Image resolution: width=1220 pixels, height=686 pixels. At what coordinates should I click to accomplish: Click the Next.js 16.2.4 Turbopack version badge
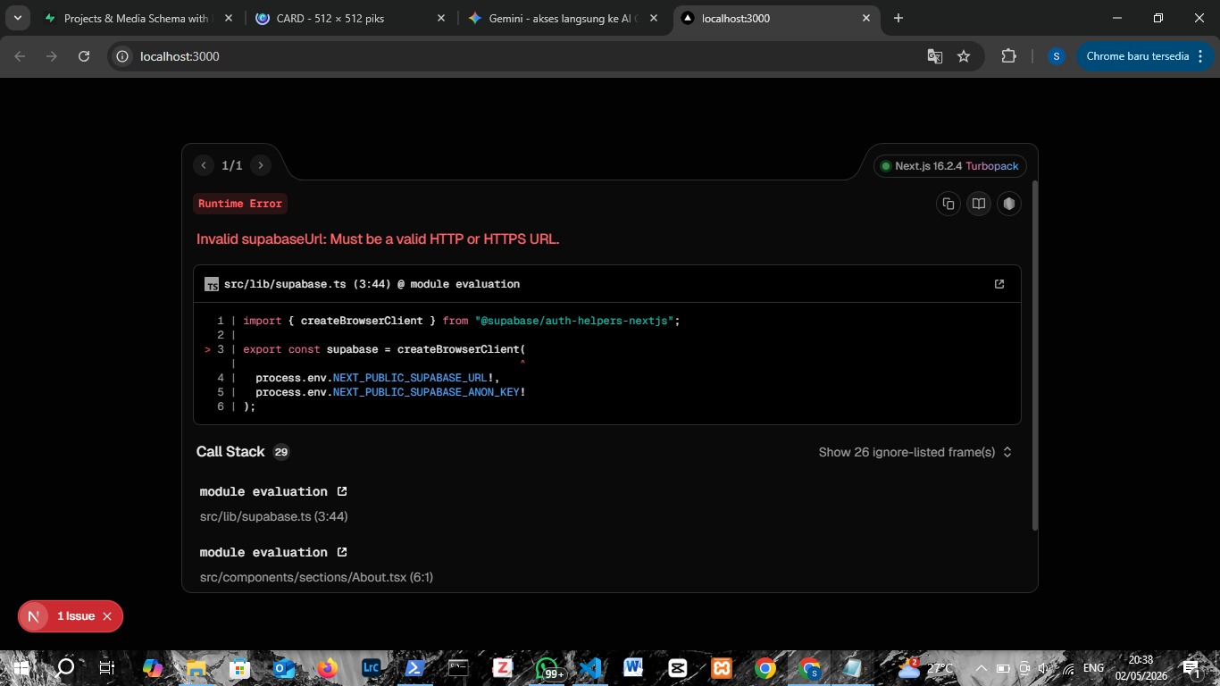click(950, 166)
